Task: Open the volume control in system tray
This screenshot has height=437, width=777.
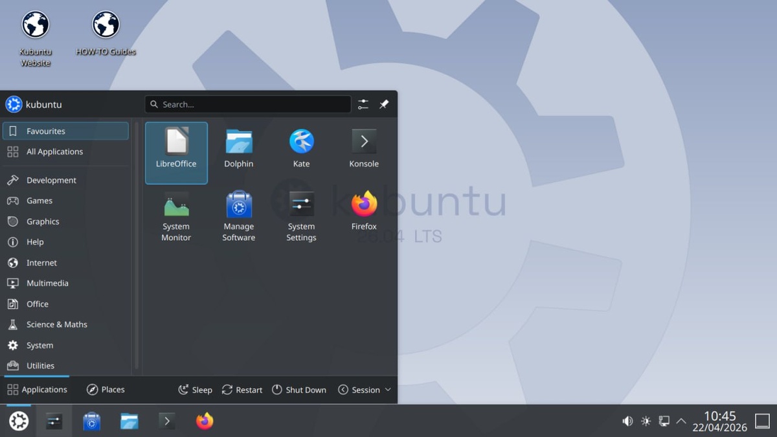Action: click(x=627, y=421)
